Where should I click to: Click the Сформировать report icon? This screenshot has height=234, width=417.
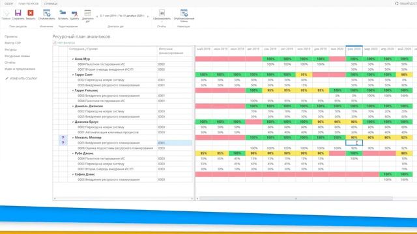point(162,13)
